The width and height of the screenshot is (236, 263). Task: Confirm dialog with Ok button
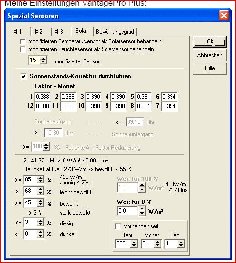coord(210,41)
